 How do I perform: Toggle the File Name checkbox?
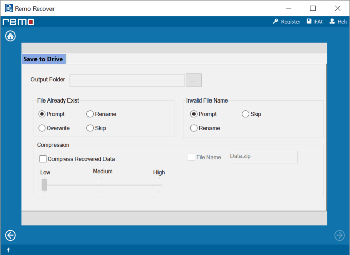pyautogui.click(x=191, y=157)
